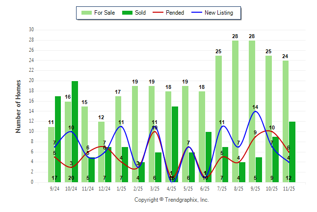
Task: Toggle the Pended series legend label
Action: [175, 13]
